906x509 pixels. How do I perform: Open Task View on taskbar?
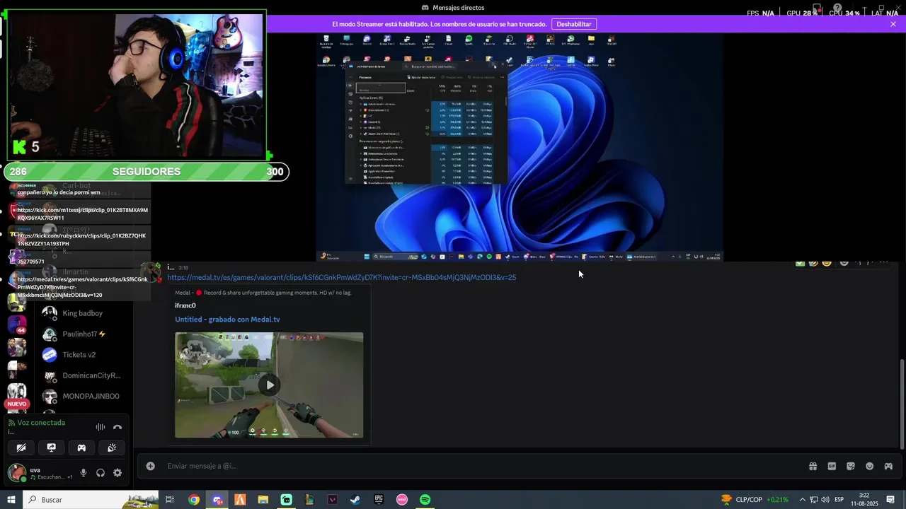170,500
